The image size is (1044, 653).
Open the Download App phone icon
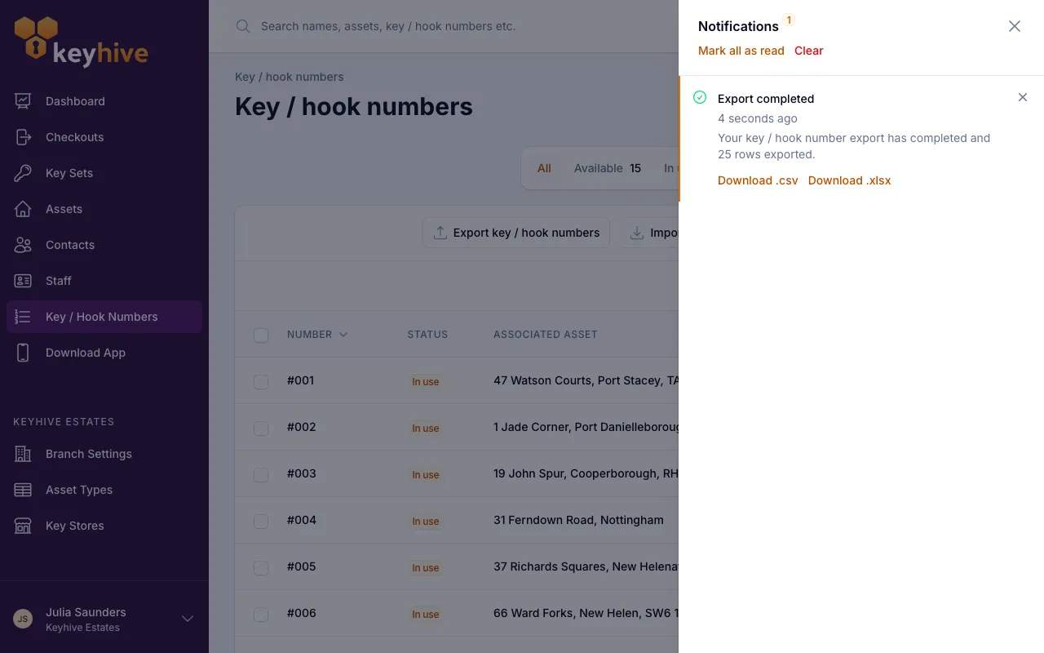pos(23,353)
